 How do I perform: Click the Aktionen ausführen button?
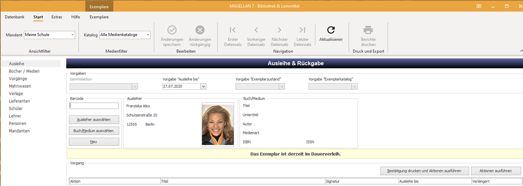pyautogui.click(x=495, y=171)
